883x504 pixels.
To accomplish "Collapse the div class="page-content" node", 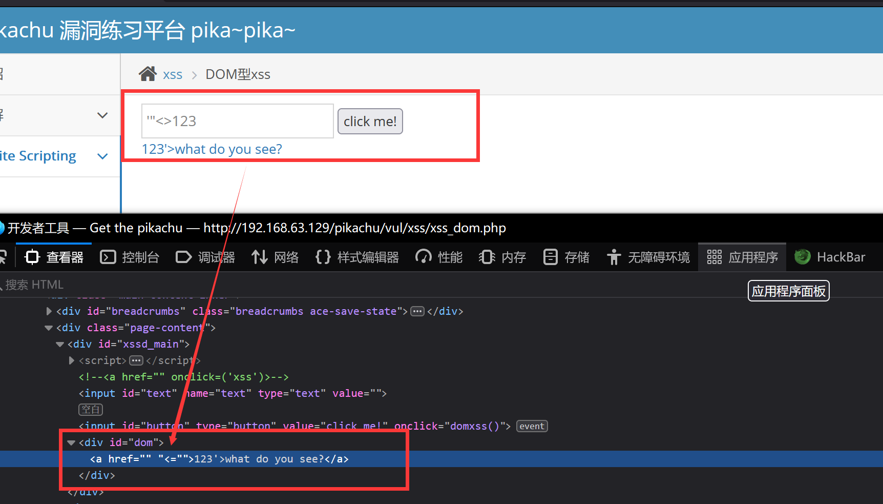I will 49,328.
